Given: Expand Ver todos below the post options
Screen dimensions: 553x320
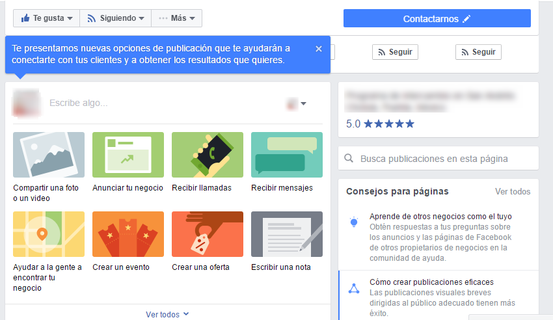Looking at the screenshot, I should 167,314.
